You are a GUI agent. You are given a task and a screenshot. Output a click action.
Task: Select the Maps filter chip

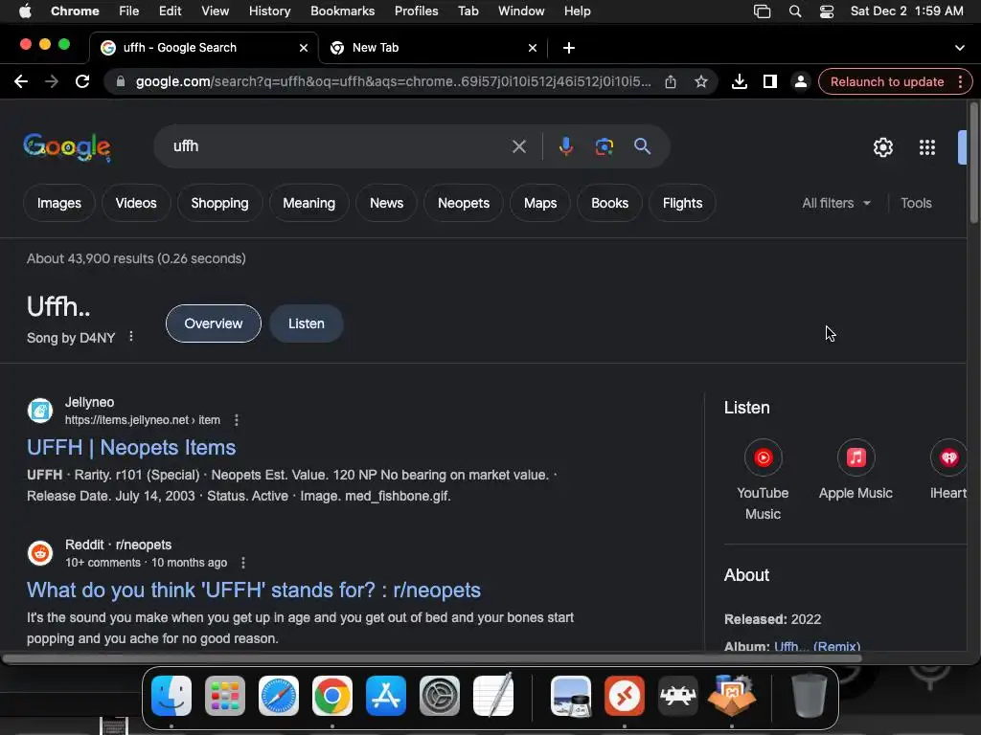540,203
